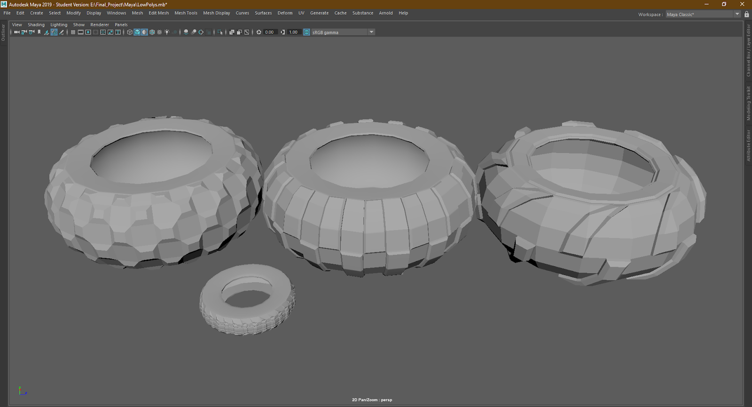
Task: Toggle the workspace lock icon
Action: click(747, 15)
